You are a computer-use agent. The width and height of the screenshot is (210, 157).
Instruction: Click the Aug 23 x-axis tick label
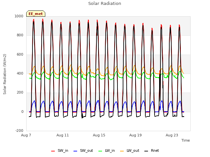coord(172,135)
